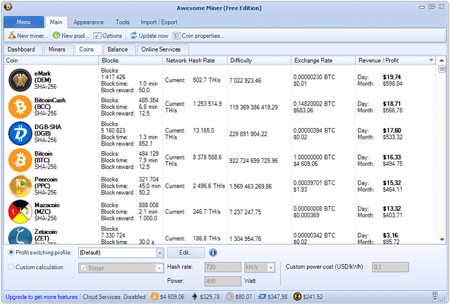Open the Appearance ribbon tab
The width and height of the screenshot is (450, 305).
tap(88, 22)
